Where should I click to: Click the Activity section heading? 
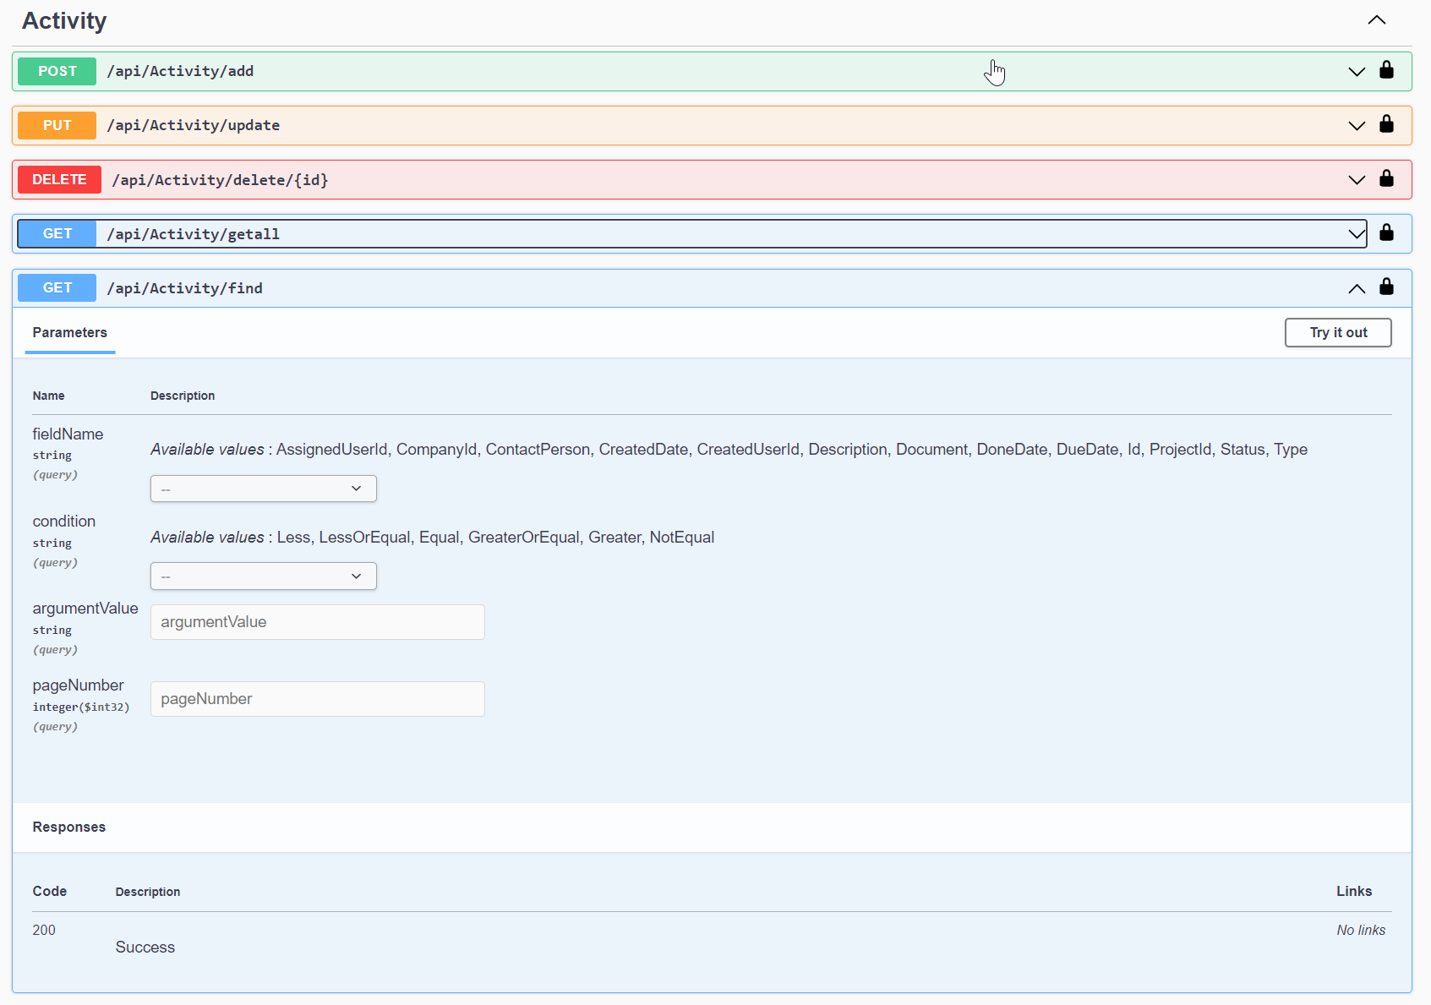point(64,21)
